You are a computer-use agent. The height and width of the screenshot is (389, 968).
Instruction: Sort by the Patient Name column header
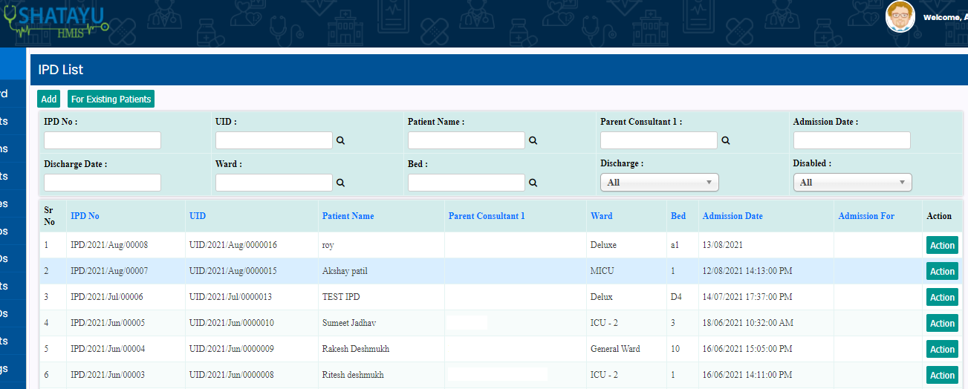click(x=348, y=216)
